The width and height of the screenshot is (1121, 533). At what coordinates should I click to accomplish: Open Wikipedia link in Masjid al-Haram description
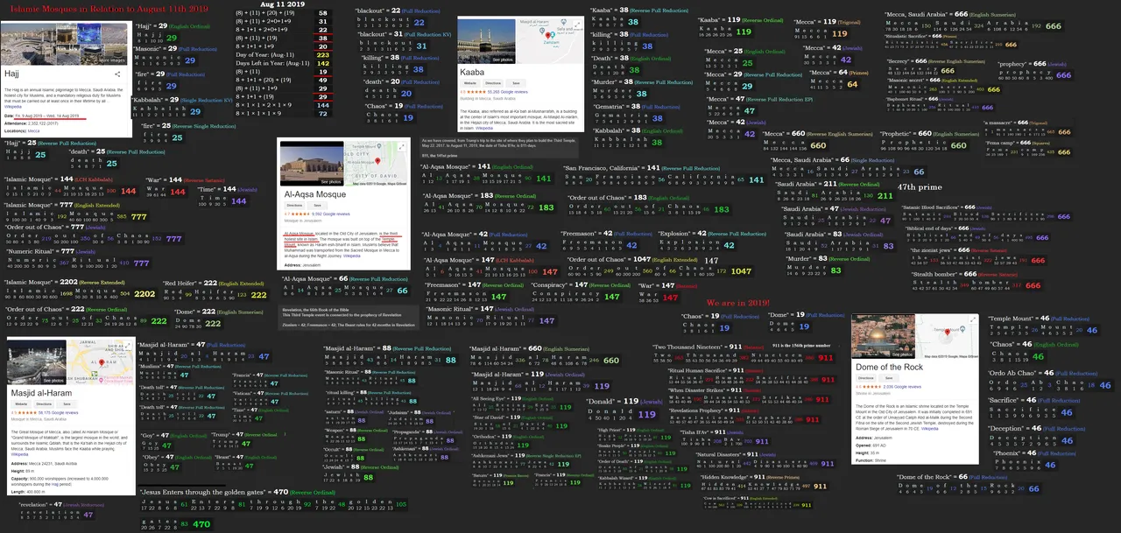point(19,454)
